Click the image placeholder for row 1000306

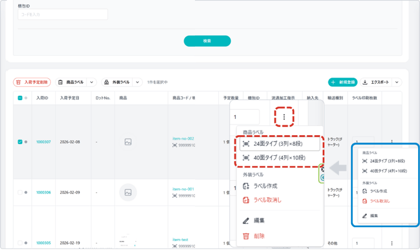[128, 192]
